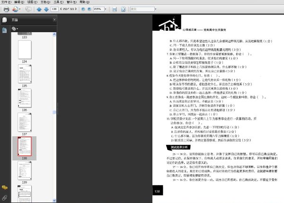Click the 测试结果分析 heading in document
Image resolution: width=284 pixels, height=203 pixels.
tap(179, 147)
